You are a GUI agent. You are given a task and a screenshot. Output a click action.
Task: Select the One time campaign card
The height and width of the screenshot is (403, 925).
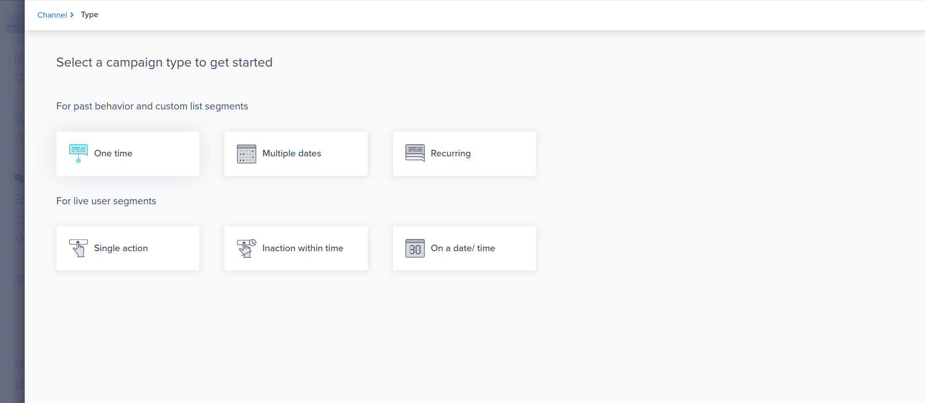point(128,153)
